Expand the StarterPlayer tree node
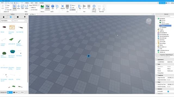 point(156,43)
